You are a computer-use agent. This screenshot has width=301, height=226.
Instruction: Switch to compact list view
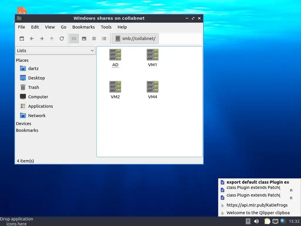pos(94,39)
